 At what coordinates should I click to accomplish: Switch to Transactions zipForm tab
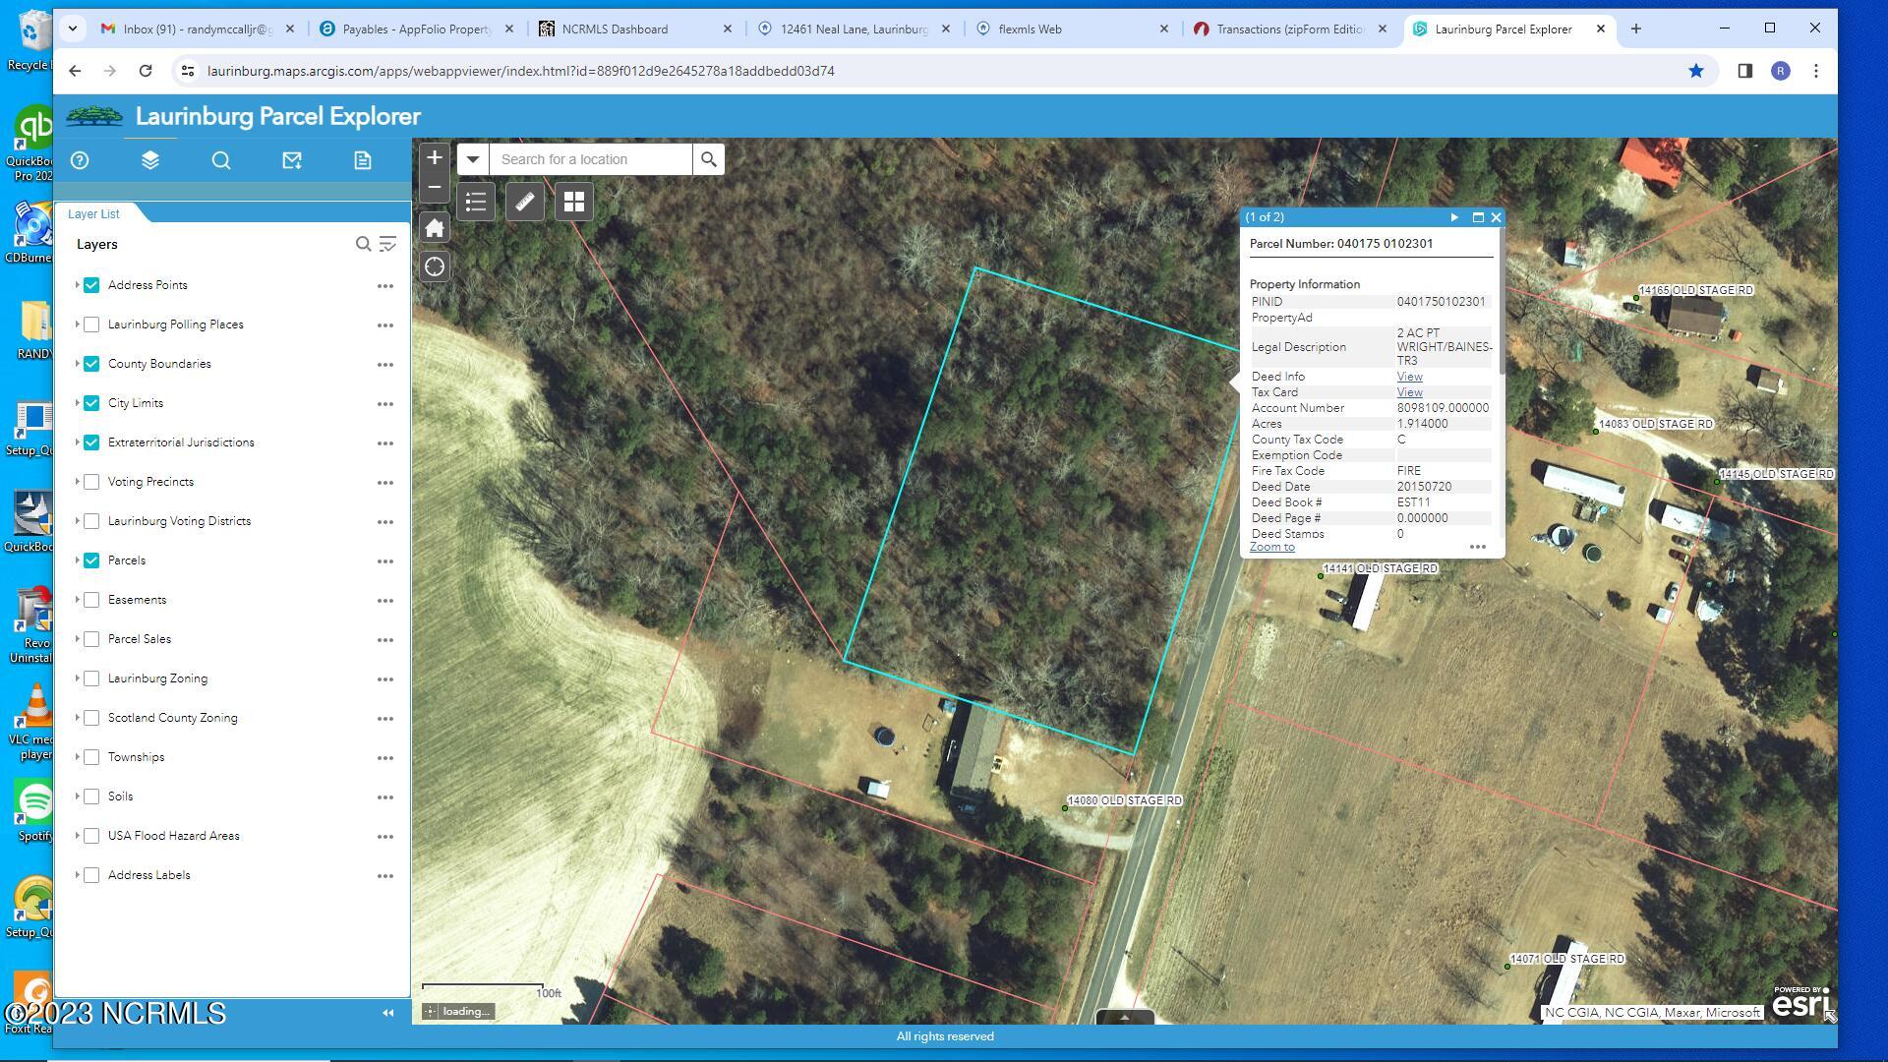click(x=1290, y=29)
